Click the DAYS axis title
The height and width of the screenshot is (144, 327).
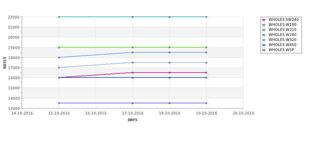click(x=132, y=120)
